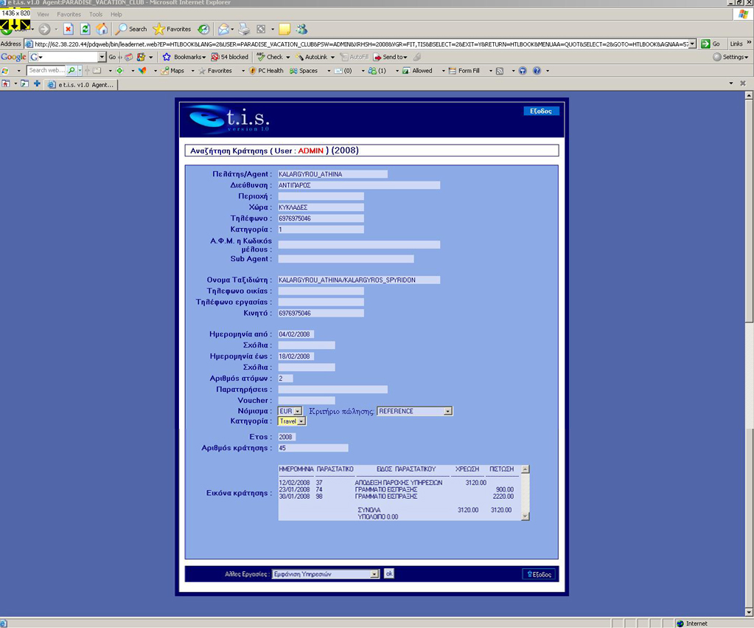Image resolution: width=754 pixels, height=628 pixels.
Task: Click the Διεύθυνση field with ΑΝΤΙΠΑΡΟΣ
Action: pyautogui.click(x=359, y=185)
